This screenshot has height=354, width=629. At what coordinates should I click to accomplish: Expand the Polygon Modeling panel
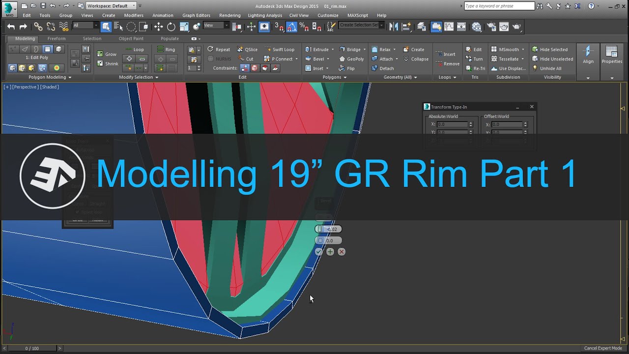[x=50, y=77]
